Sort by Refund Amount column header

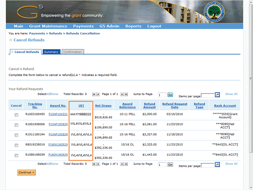[149, 105]
